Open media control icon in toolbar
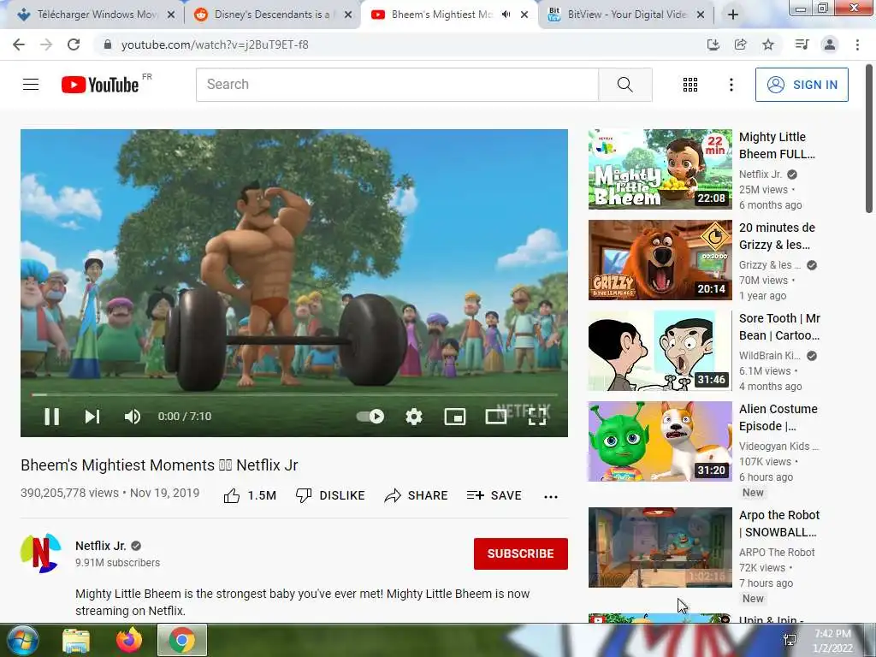This screenshot has height=657, width=876. pos(802,44)
